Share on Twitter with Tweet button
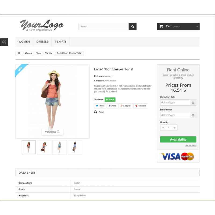The width and height of the screenshot is (215, 215). click(100, 106)
